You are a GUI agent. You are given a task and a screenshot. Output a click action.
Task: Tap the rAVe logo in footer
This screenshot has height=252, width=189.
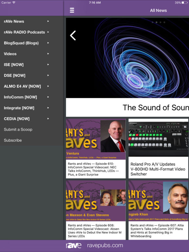[73, 245]
